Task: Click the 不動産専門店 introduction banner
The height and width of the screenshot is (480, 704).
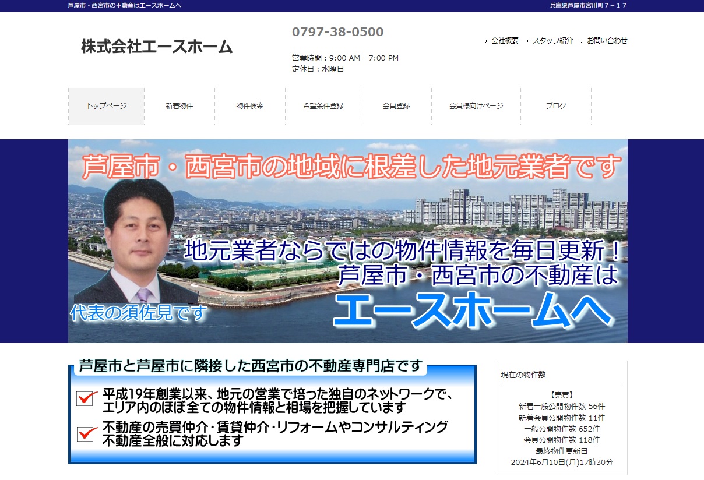Action: coord(272,411)
